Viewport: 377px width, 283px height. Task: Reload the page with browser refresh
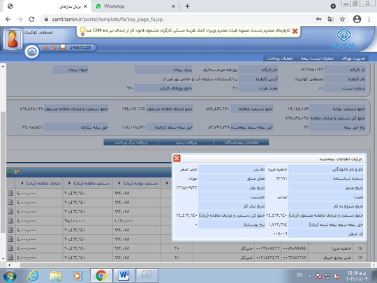tap(31, 20)
